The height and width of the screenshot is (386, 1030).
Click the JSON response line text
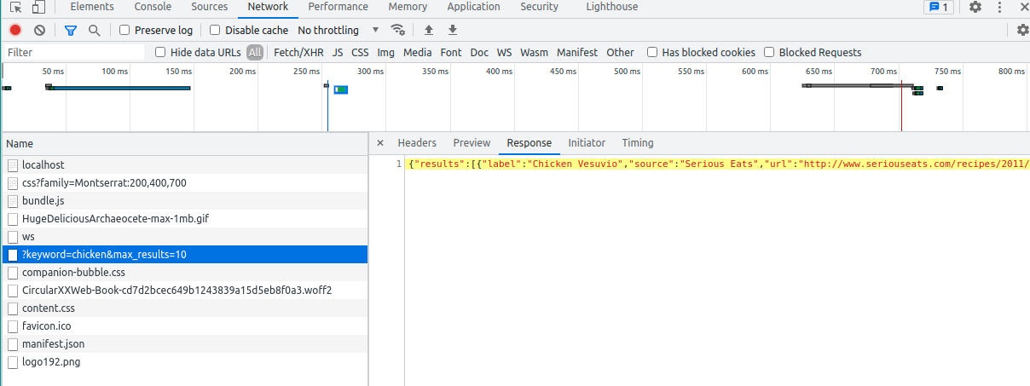(719, 164)
